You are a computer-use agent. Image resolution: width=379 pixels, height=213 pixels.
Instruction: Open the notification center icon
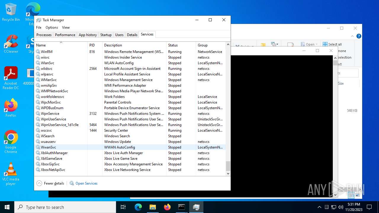pyautogui.click(x=369, y=207)
